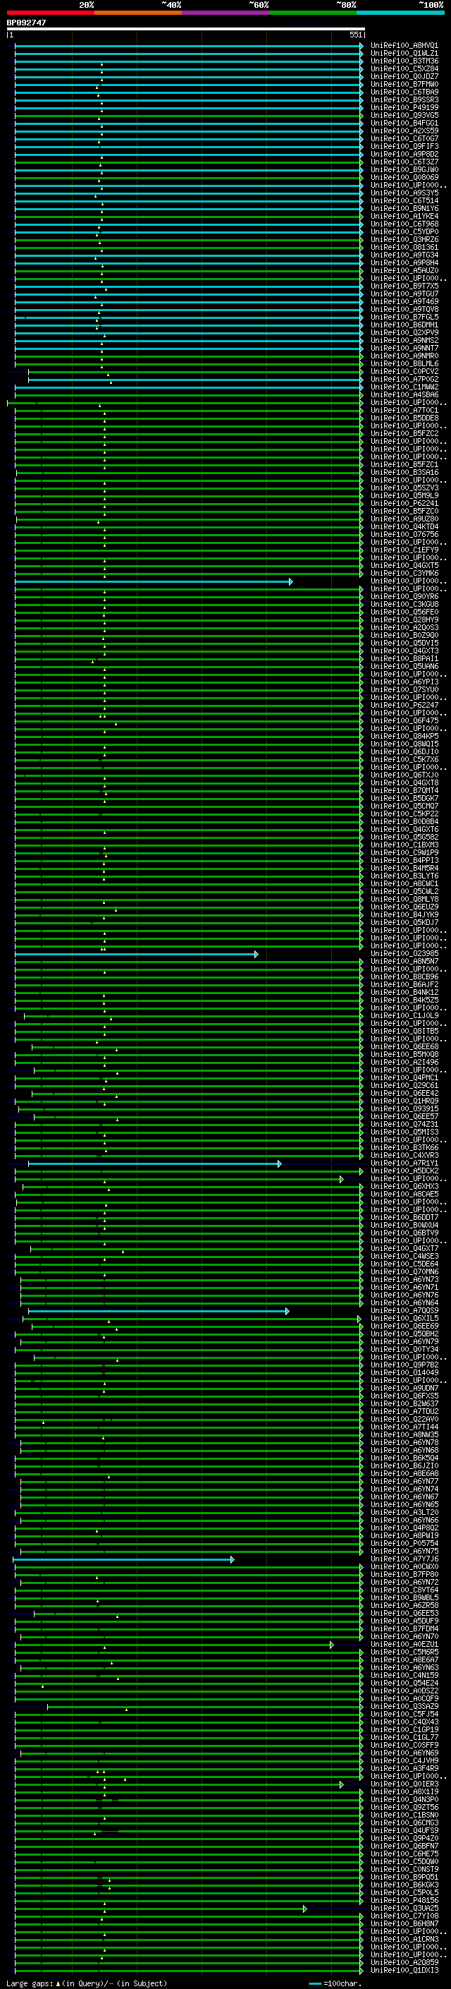This screenshot has width=451, height=1989.
Task: Click hit UniRef100_A9TQV8
Action: (404, 309)
